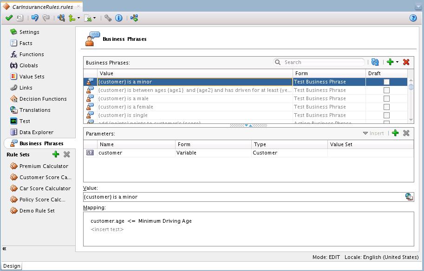Add a business phrase with green plus
The height and width of the screenshot is (271, 424).
[x=390, y=62]
